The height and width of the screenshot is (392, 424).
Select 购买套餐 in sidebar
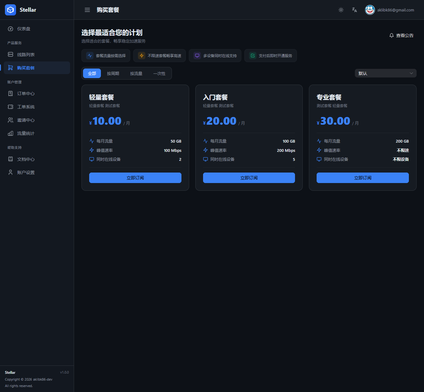pos(37,68)
